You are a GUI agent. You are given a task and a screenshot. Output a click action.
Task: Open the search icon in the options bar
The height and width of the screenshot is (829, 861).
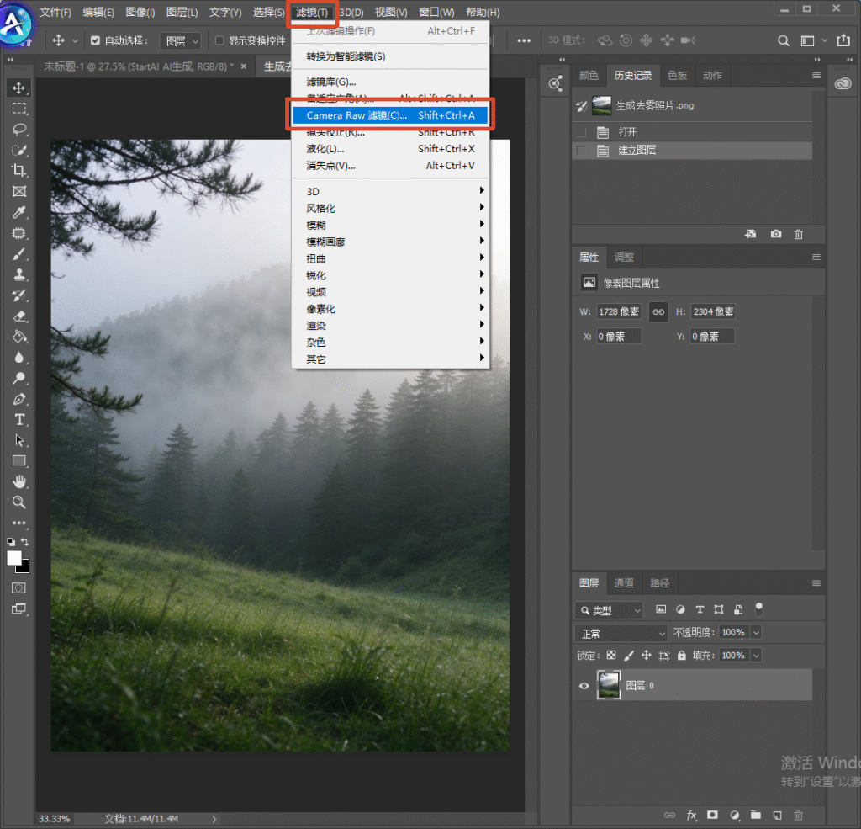[784, 40]
